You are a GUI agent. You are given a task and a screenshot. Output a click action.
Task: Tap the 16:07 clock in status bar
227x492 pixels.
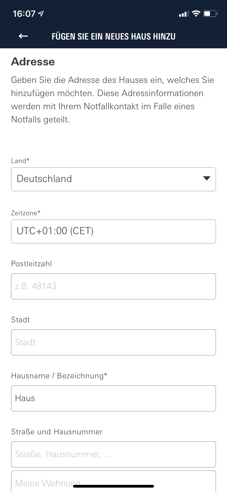24,13
